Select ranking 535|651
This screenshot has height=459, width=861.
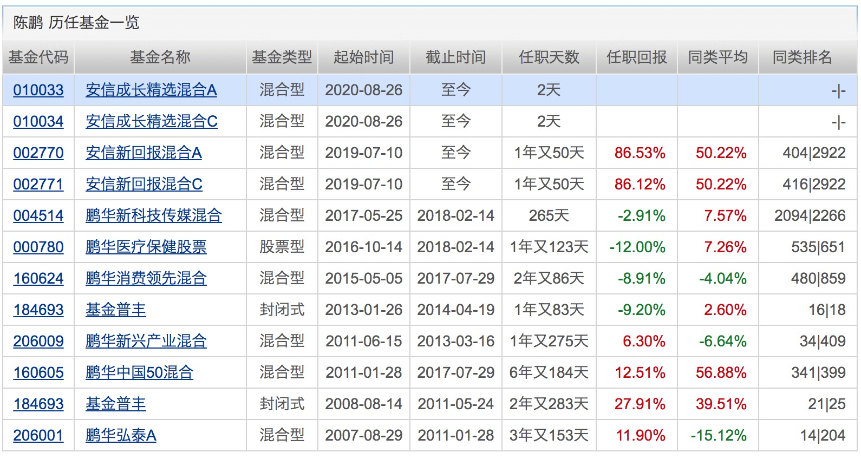pos(818,247)
